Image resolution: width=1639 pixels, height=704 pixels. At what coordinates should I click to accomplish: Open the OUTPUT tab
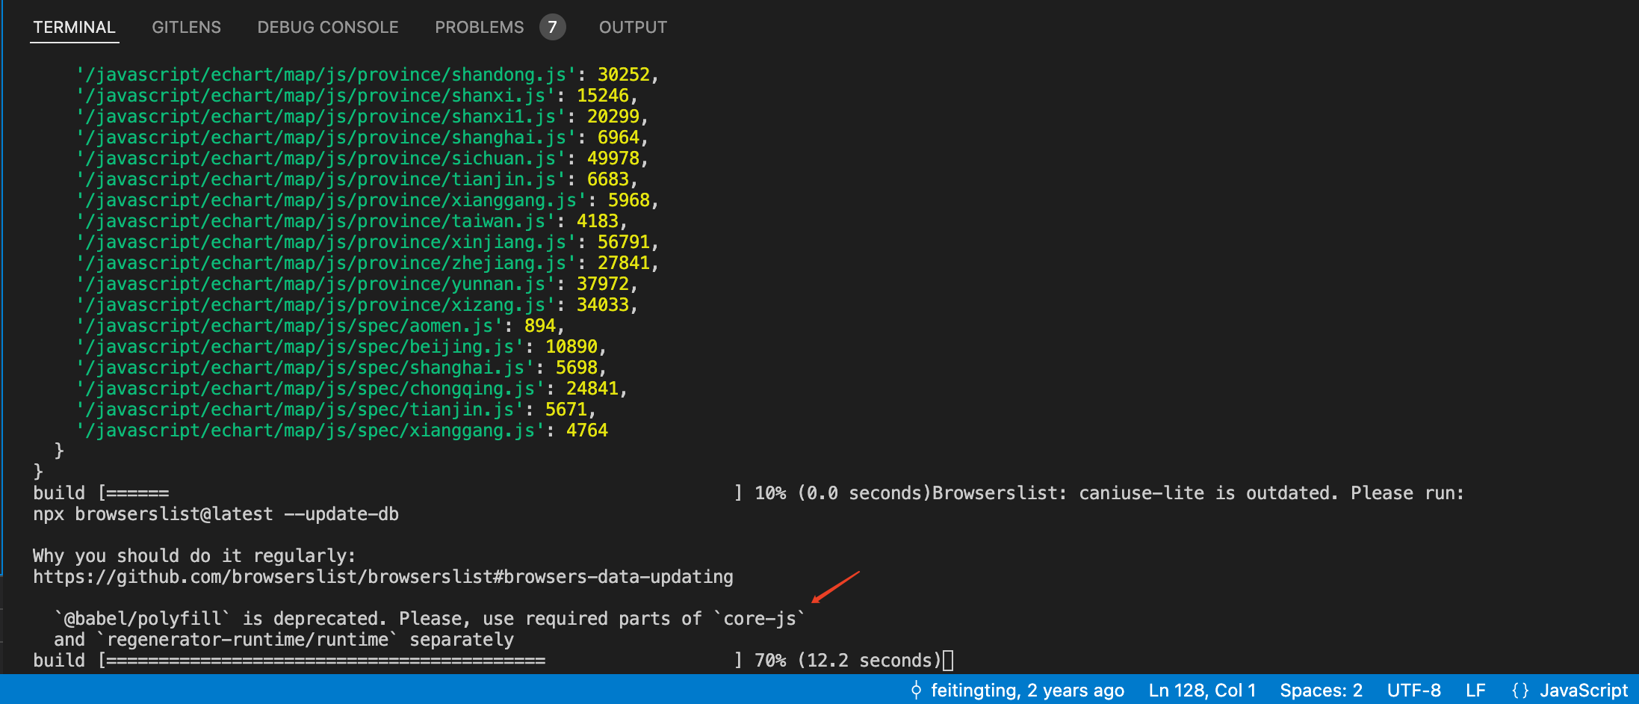[633, 28]
